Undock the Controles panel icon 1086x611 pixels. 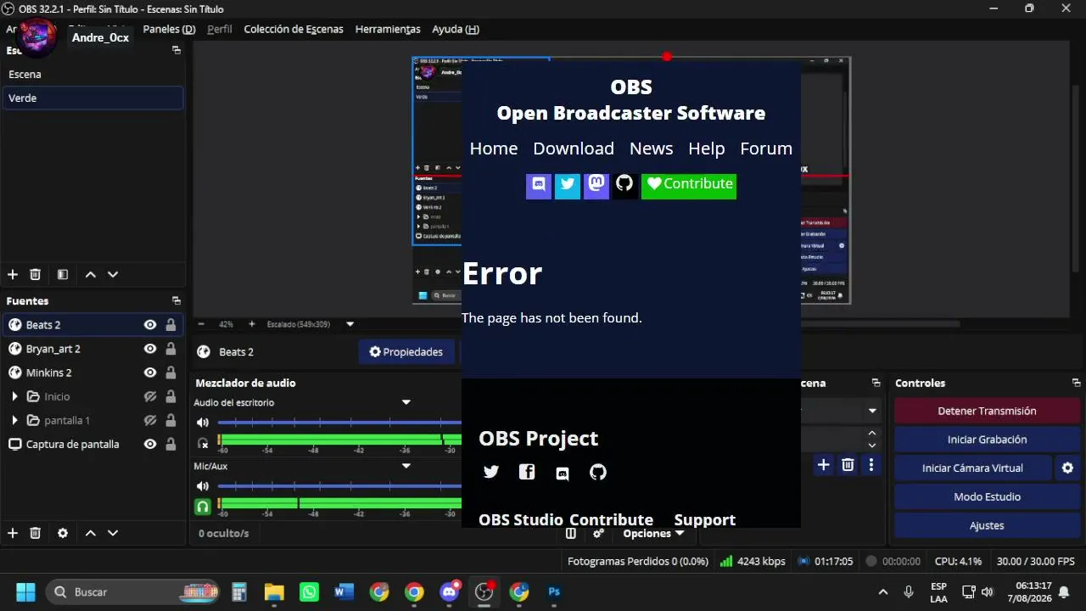click(x=1076, y=383)
